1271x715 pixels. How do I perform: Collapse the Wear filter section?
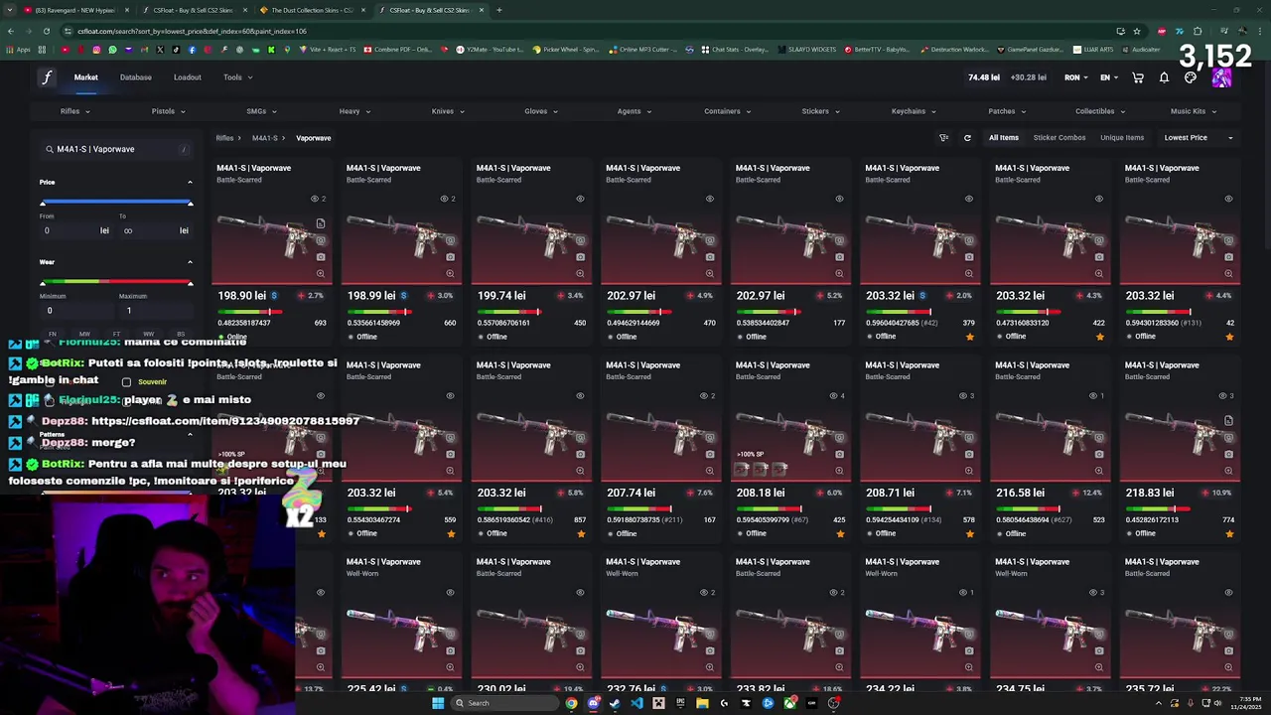pos(190,262)
